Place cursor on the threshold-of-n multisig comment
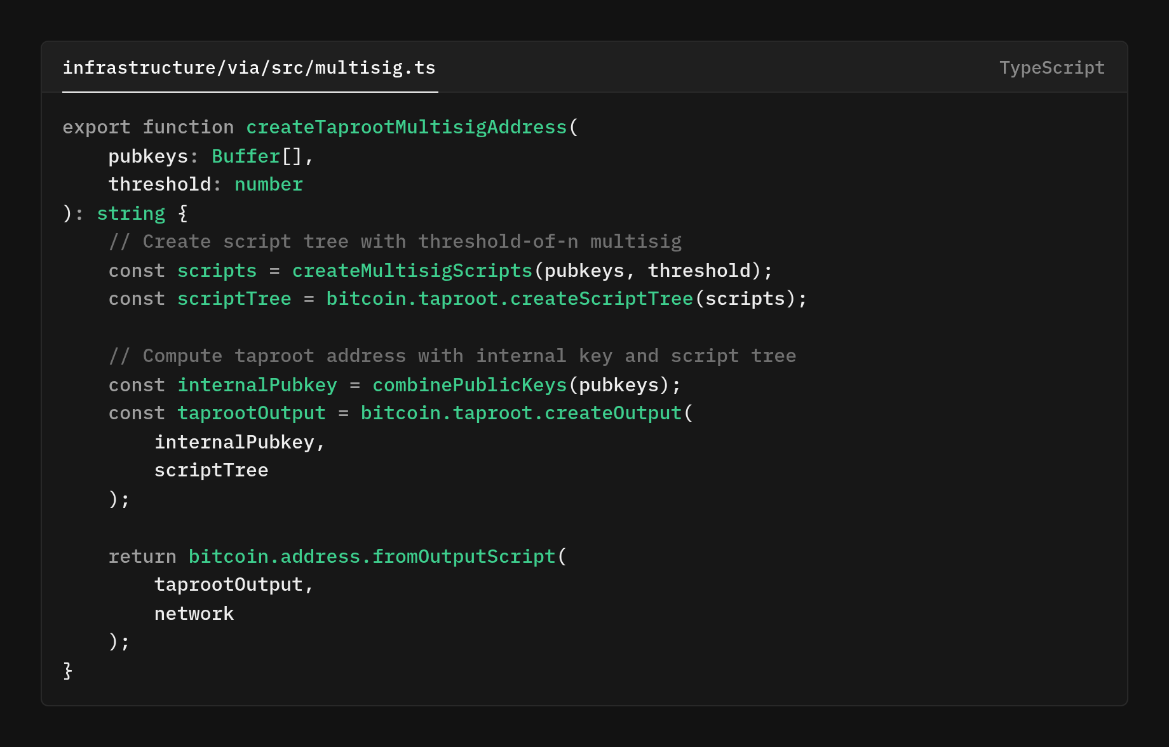1169x747 pixels. coord(395,242)
